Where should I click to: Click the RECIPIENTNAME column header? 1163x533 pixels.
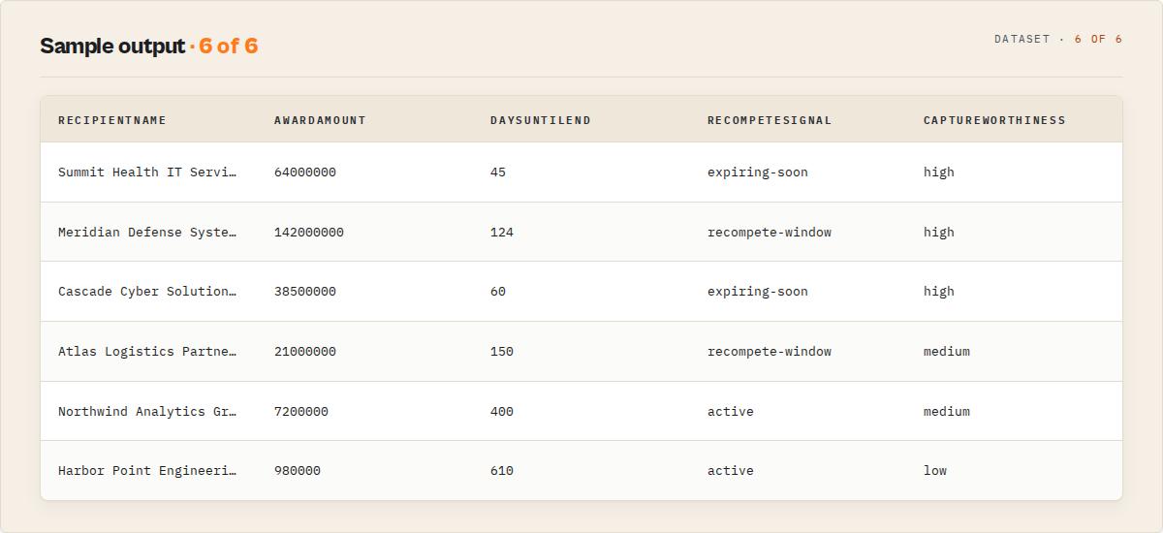pos(112,120)
